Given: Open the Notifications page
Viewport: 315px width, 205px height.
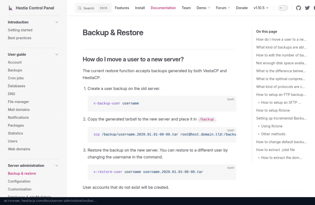Looking at the screenshot, I should click(18, 117).
